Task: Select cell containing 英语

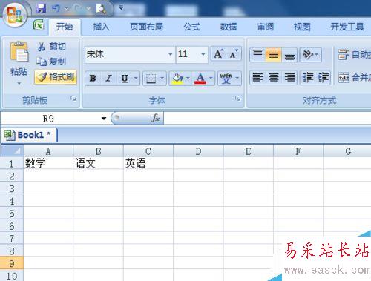Action: coord(148,163)
